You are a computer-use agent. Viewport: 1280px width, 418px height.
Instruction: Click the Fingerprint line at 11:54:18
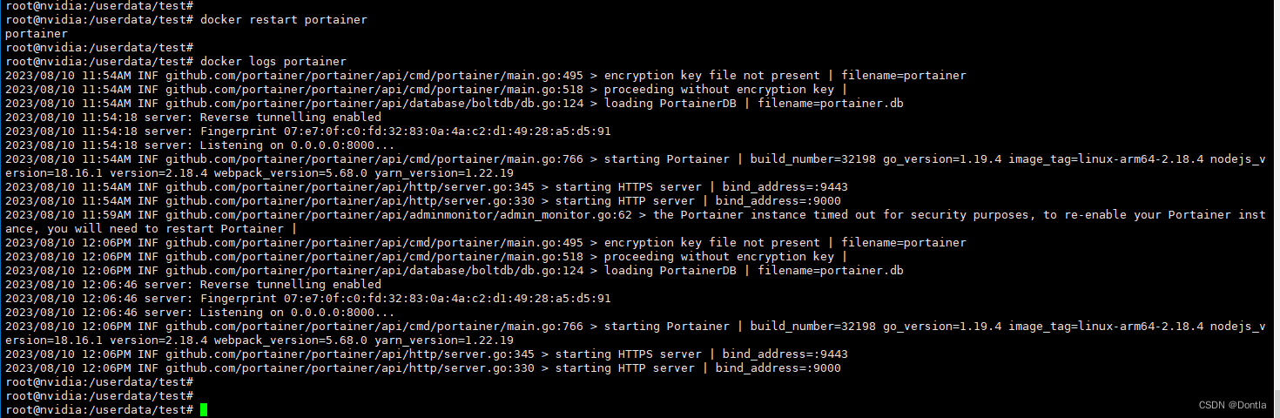308,131
